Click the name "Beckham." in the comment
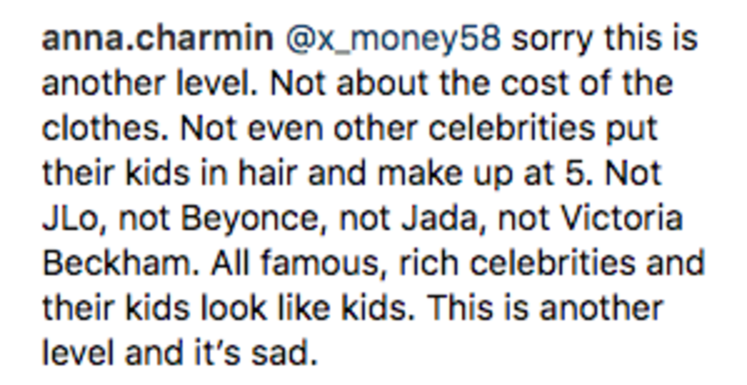 [x=120, y=263]
